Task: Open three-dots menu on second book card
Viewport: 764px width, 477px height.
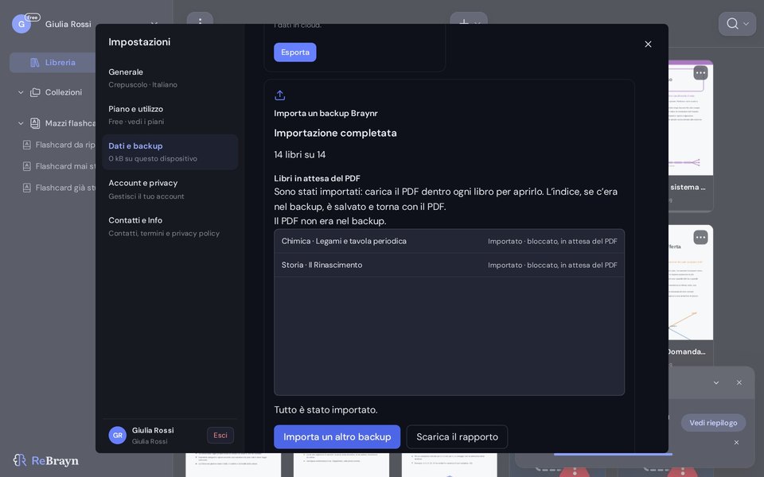Action: coord(700,238)
